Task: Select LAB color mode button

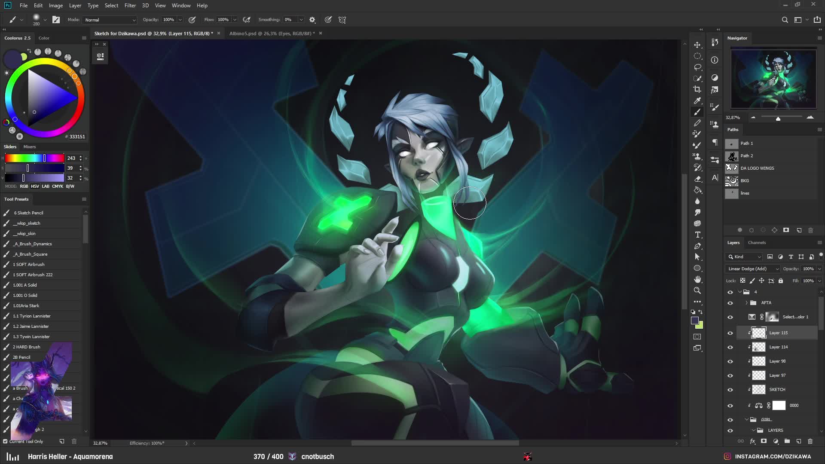Action: pos(46,186)
